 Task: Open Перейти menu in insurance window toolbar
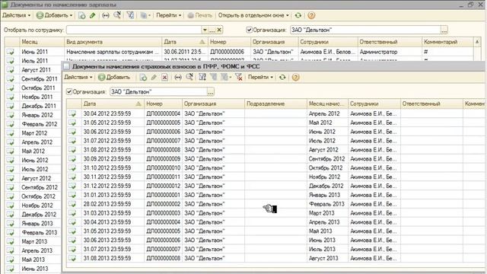(x=260, y=78)
